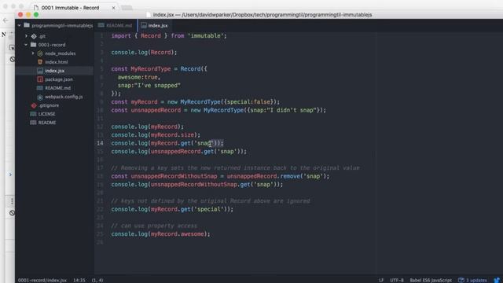
Task: Click the icon beside LICENSE file
Action: click(33, 114)
